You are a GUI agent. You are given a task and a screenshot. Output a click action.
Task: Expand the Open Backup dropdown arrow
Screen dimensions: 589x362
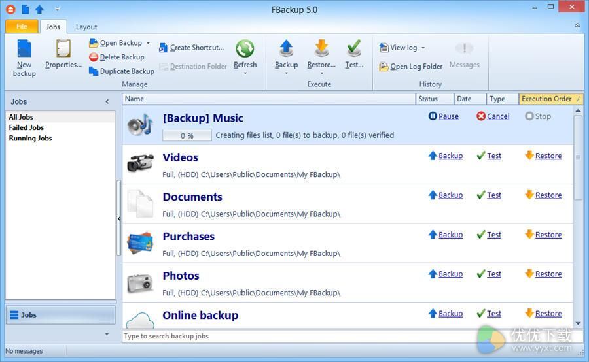(x=148, y=43)
